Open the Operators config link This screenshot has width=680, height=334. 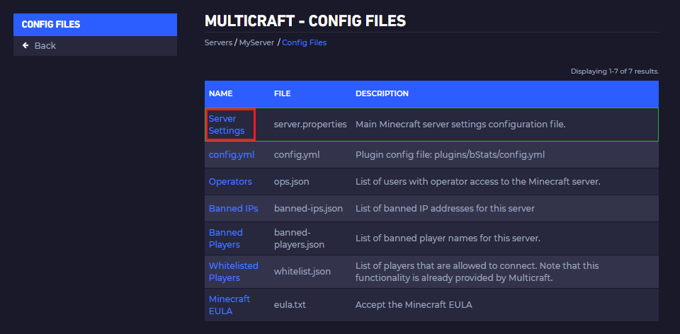coord(230,181)
